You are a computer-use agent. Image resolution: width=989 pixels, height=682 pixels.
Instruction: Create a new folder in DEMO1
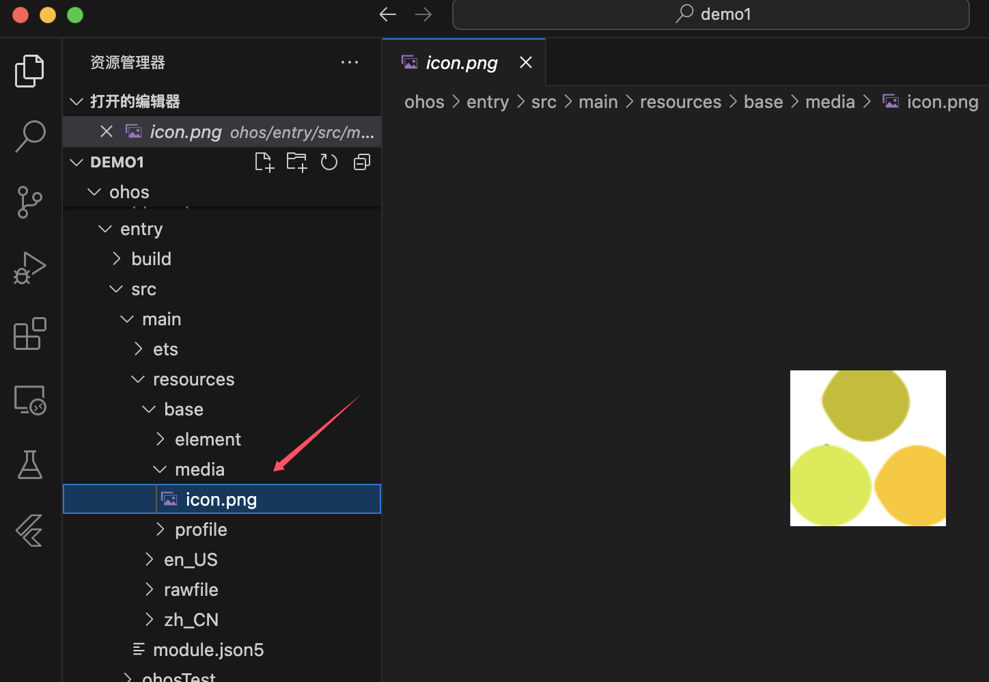coord(296,162)
